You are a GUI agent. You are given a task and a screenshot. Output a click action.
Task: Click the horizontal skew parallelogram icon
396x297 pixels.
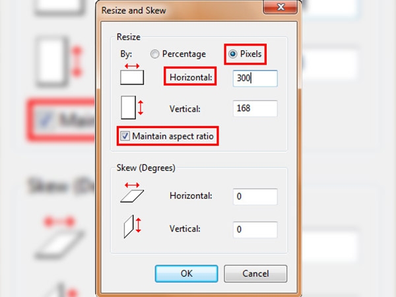click(x=132, y=193)
